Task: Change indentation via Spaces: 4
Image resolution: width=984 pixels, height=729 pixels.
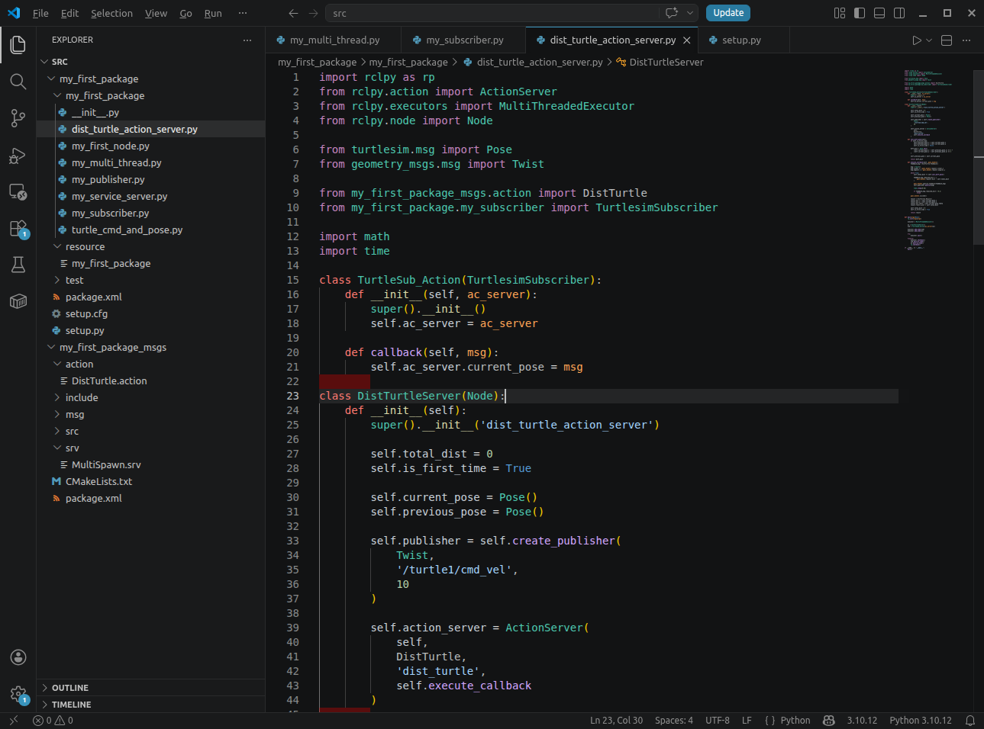Action: (674, 720)
